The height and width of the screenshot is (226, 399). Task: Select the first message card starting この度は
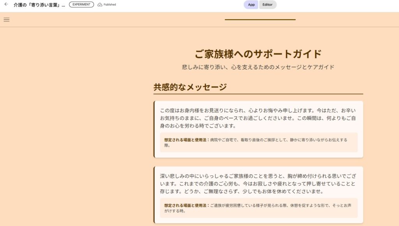pos(258,118)
